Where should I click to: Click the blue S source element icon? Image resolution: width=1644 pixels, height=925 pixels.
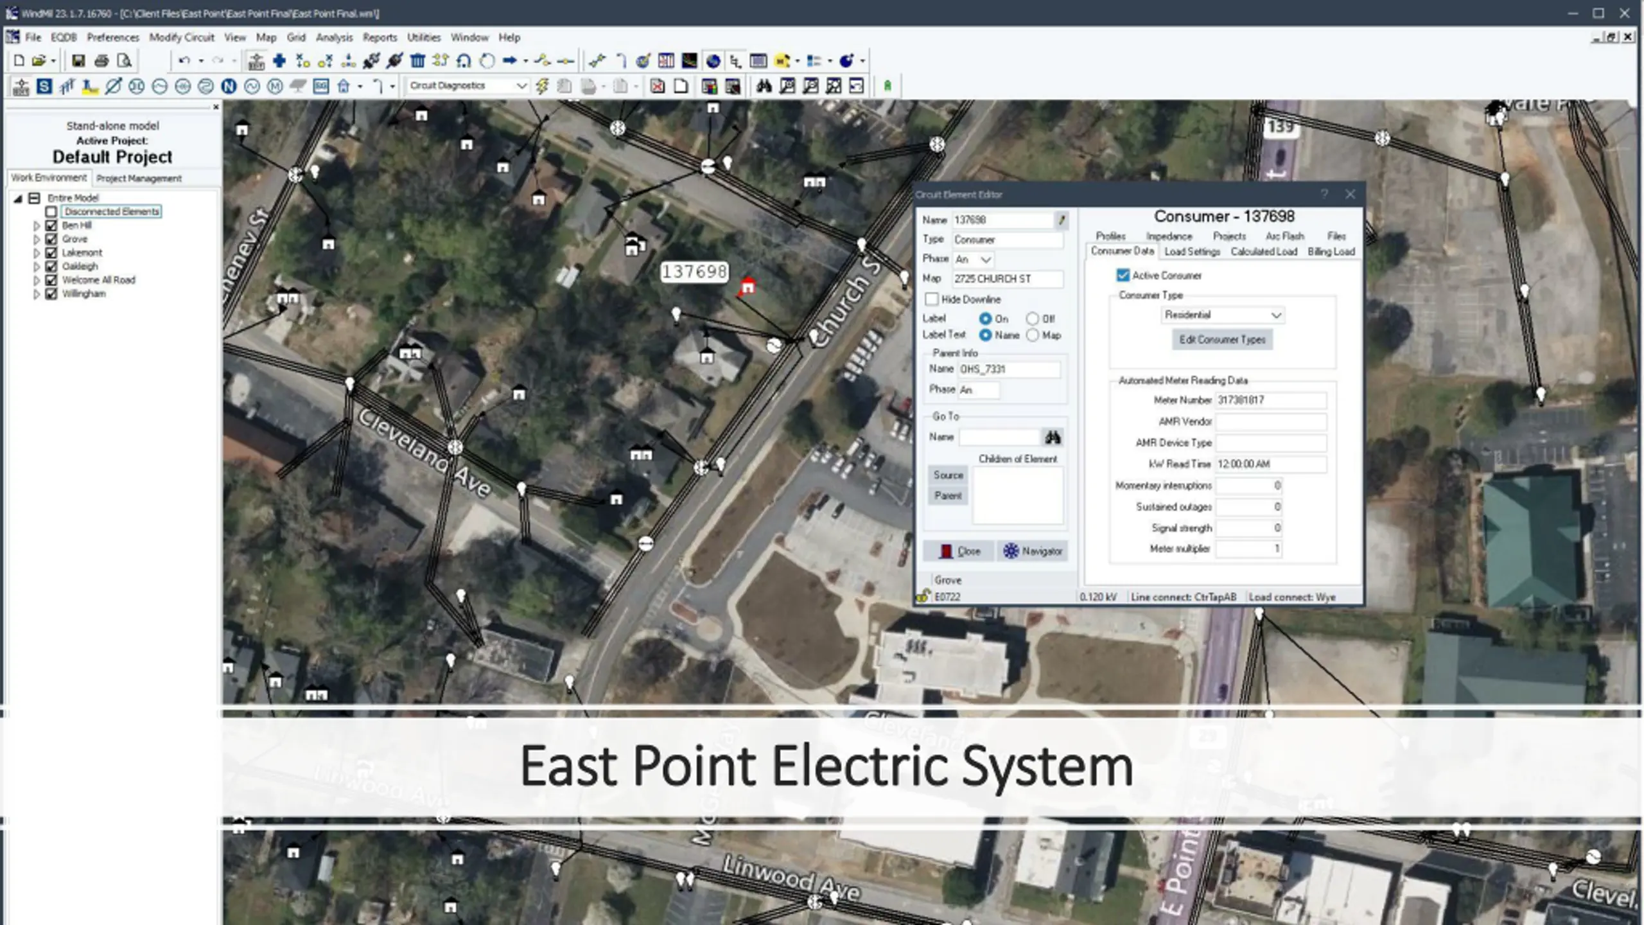click(x=44, y=86)
